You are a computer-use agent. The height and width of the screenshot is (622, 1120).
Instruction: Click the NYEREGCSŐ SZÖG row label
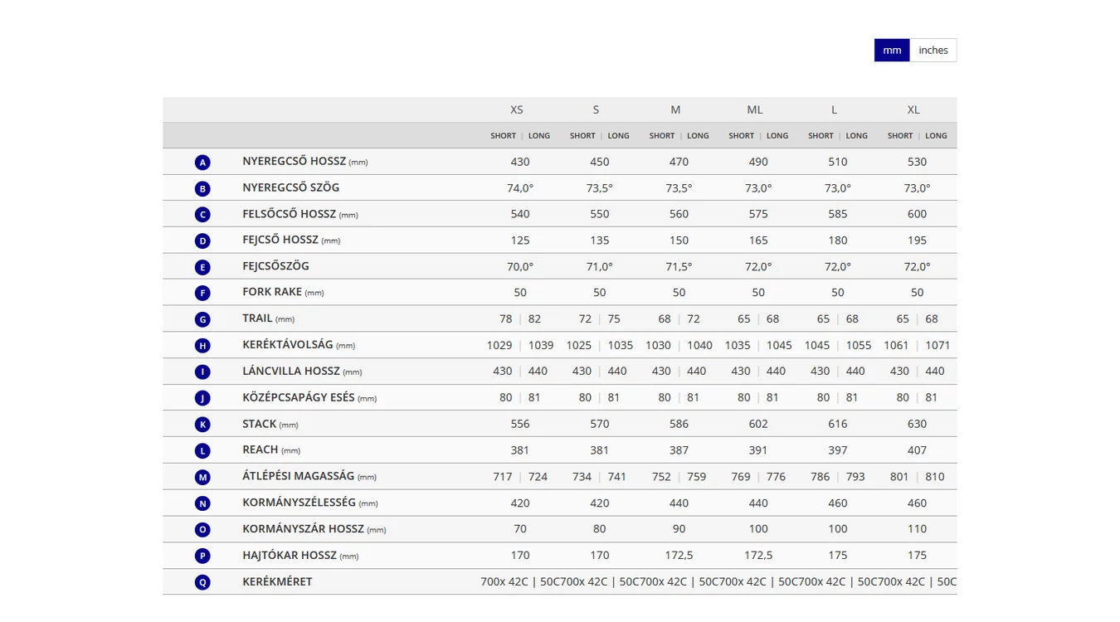point(291,187)
